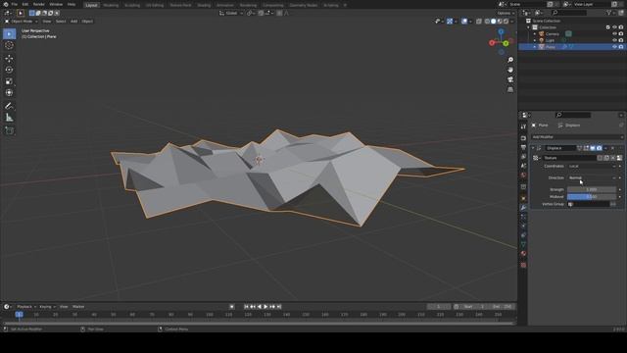Open the Material properties tab
627x353 pixels.
coord(523,254)
